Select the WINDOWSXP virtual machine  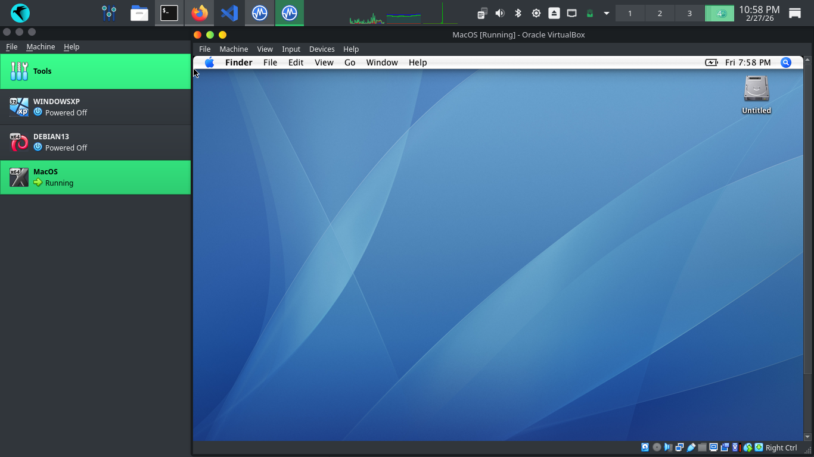point(95,107)
